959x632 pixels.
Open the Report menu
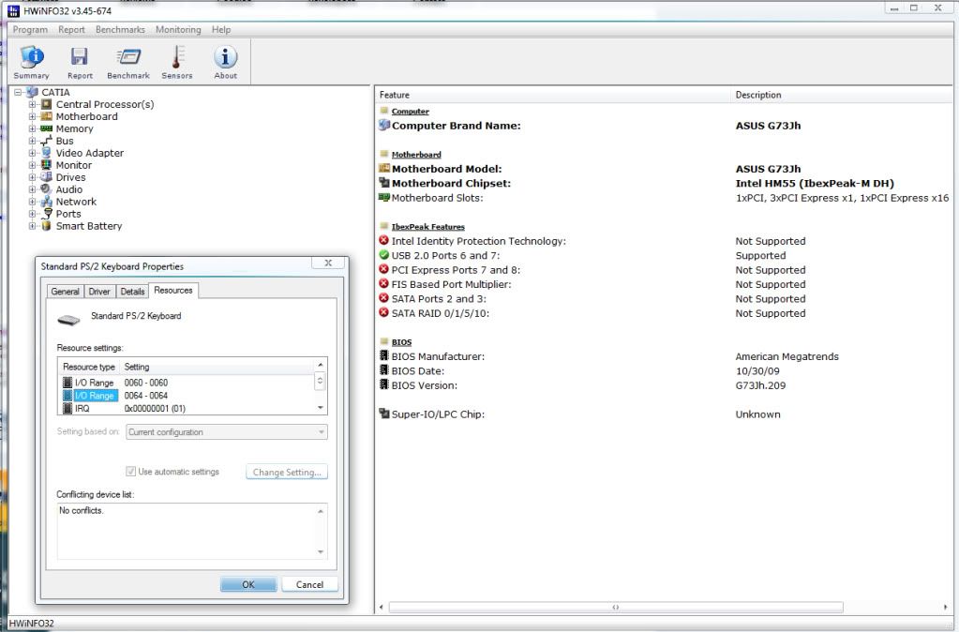point(71,29)
